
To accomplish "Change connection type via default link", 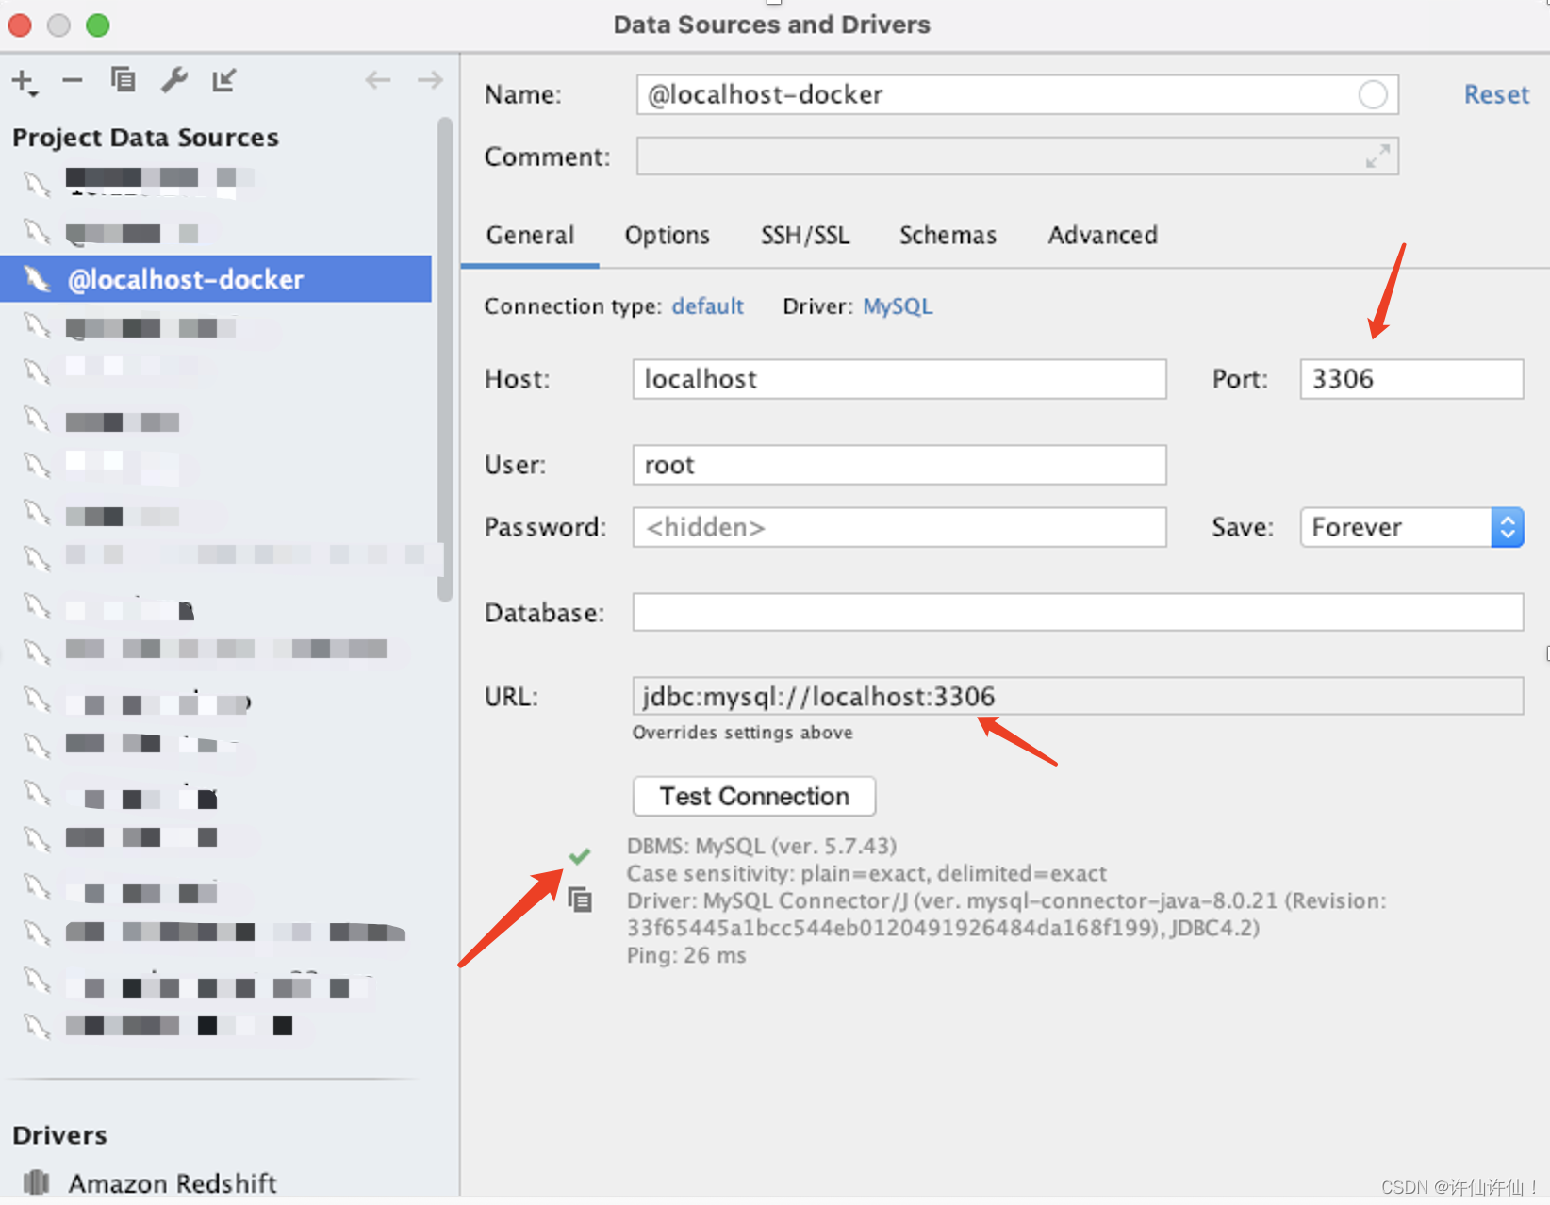I will click(707, 306).
